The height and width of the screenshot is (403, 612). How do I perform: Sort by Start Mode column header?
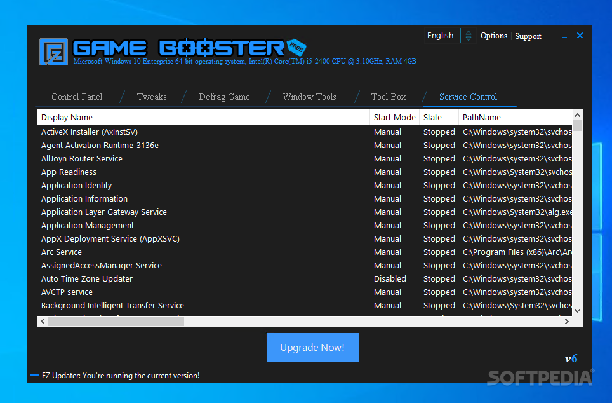coord(395,117)
